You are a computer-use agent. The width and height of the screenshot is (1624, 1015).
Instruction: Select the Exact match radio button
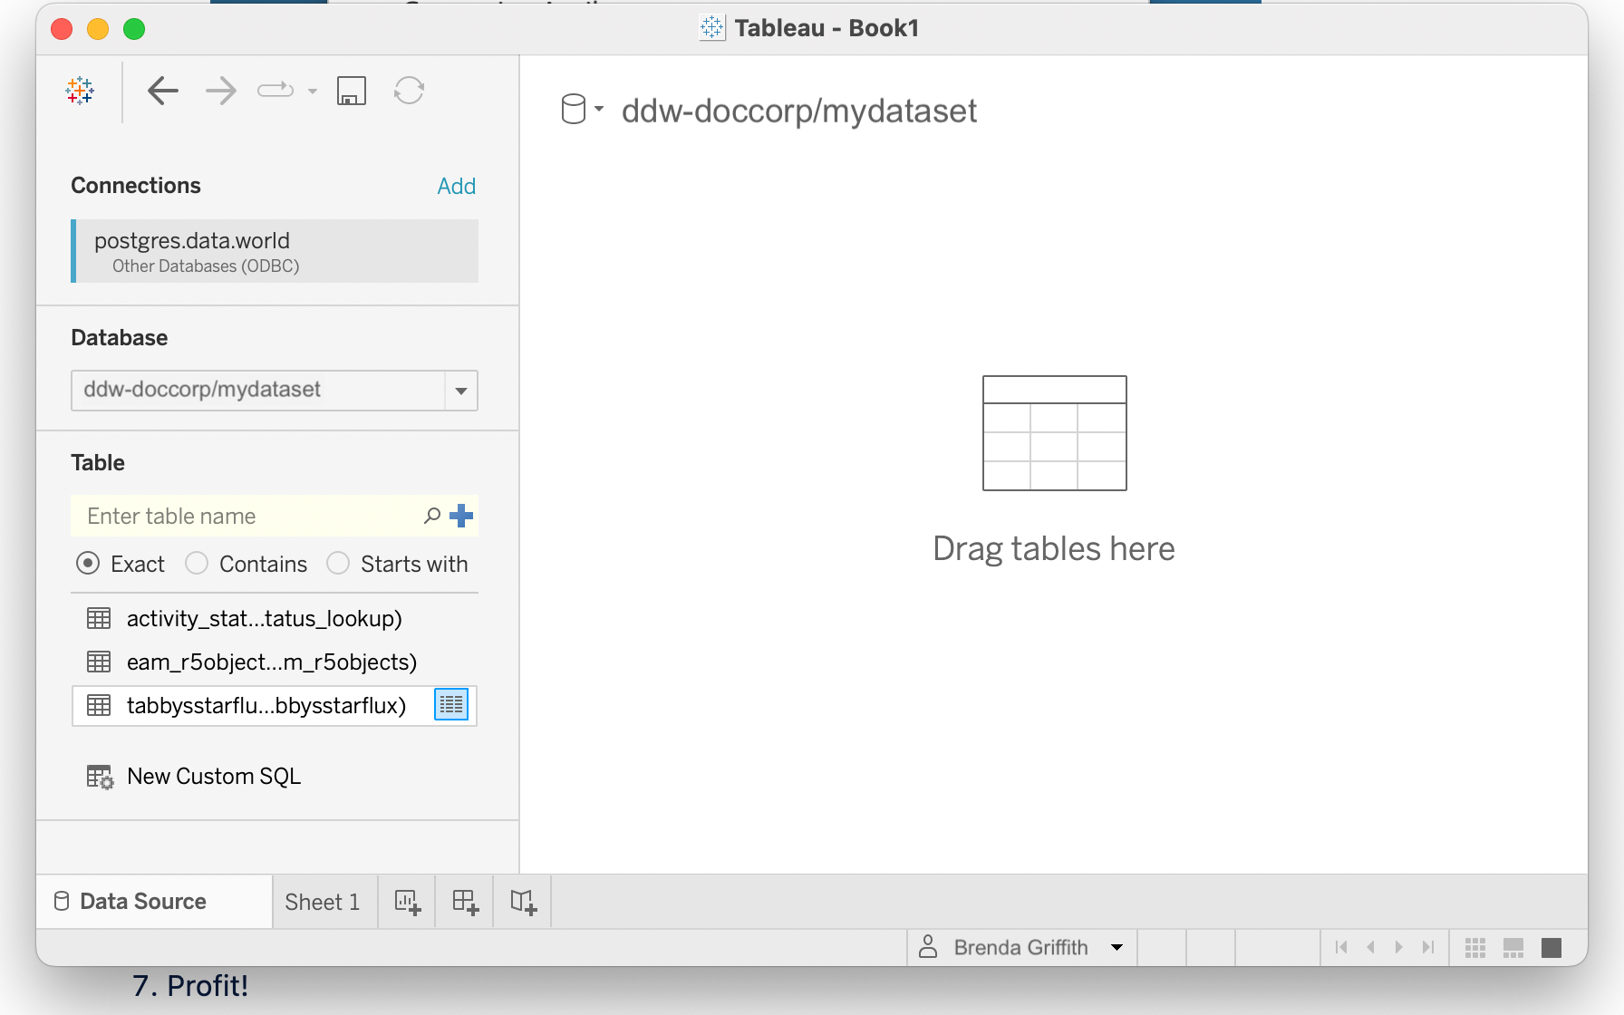pos(88,564)
